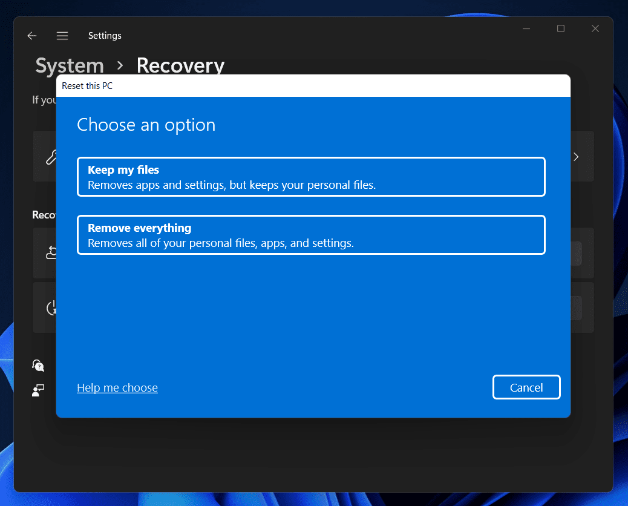628x506 pixels.
Task: Expand the Fix problems row chevron
Action: coord(575,156)
